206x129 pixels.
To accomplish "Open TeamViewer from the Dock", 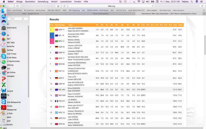I will tap(3, 102).
